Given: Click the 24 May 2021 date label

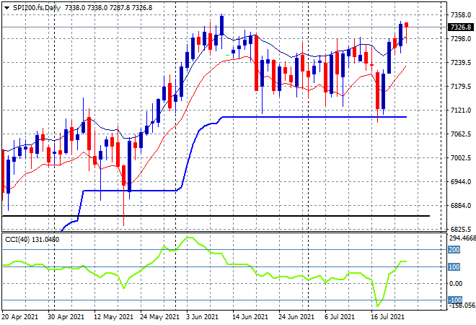Looking at the screenshot, I should pos(159,317).
